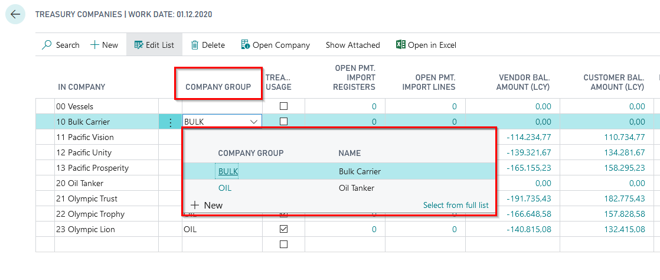This screenshot has height=280, width=660.
Task: Add new company group from dropdown
Action: point(206,206)
